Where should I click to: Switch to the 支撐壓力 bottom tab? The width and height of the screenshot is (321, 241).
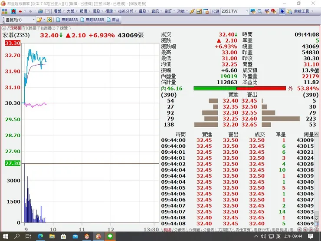click(x=225, y=230)
